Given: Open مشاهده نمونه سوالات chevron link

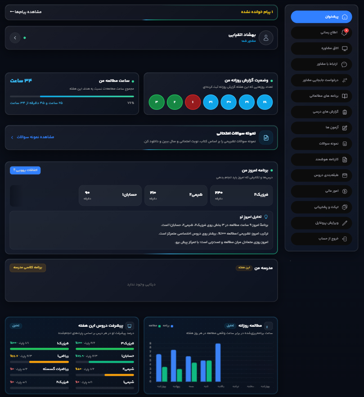Looking at the screenshot, I should point(32,137).
